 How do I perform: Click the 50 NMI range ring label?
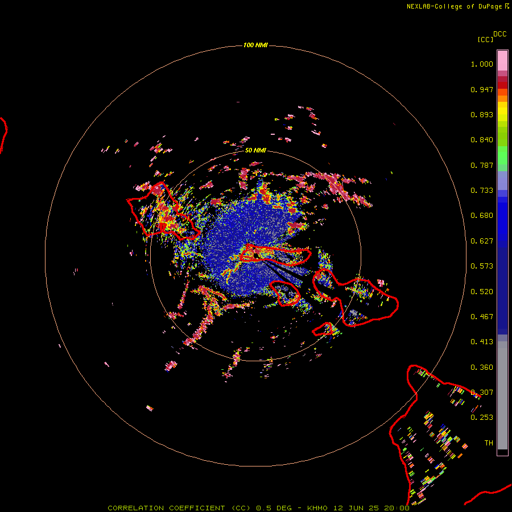tap(255, 150)
